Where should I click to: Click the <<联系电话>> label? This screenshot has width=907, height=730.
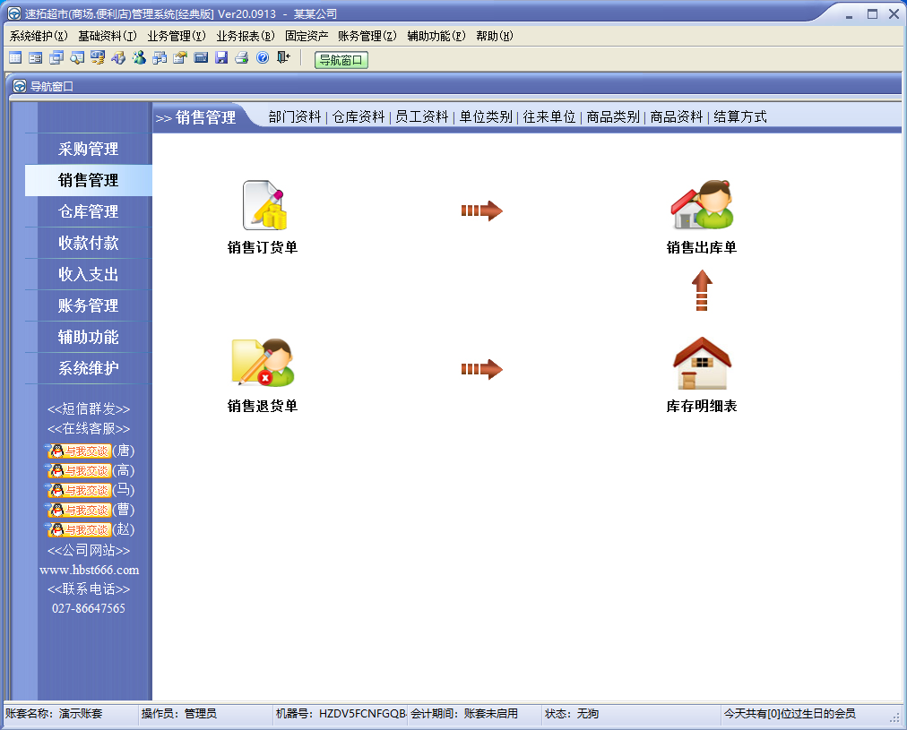pos(89,589)
